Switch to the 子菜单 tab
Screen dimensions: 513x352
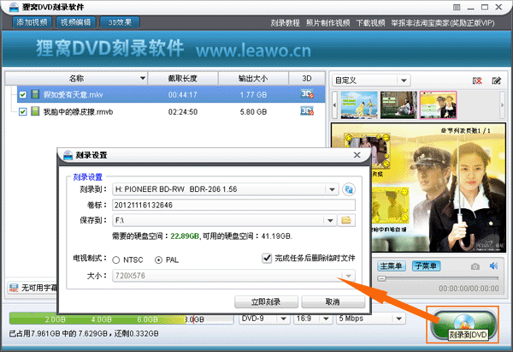point(426,265)
